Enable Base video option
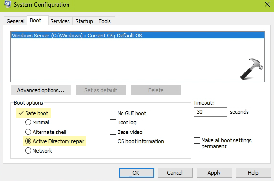 click(113, 132)
